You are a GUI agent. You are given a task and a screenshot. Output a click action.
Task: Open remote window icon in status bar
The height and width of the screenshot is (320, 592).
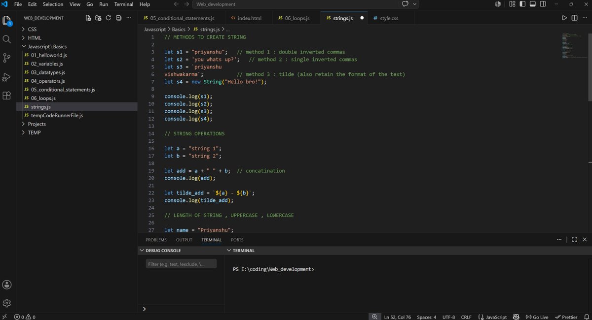click(x=4, y=317)
